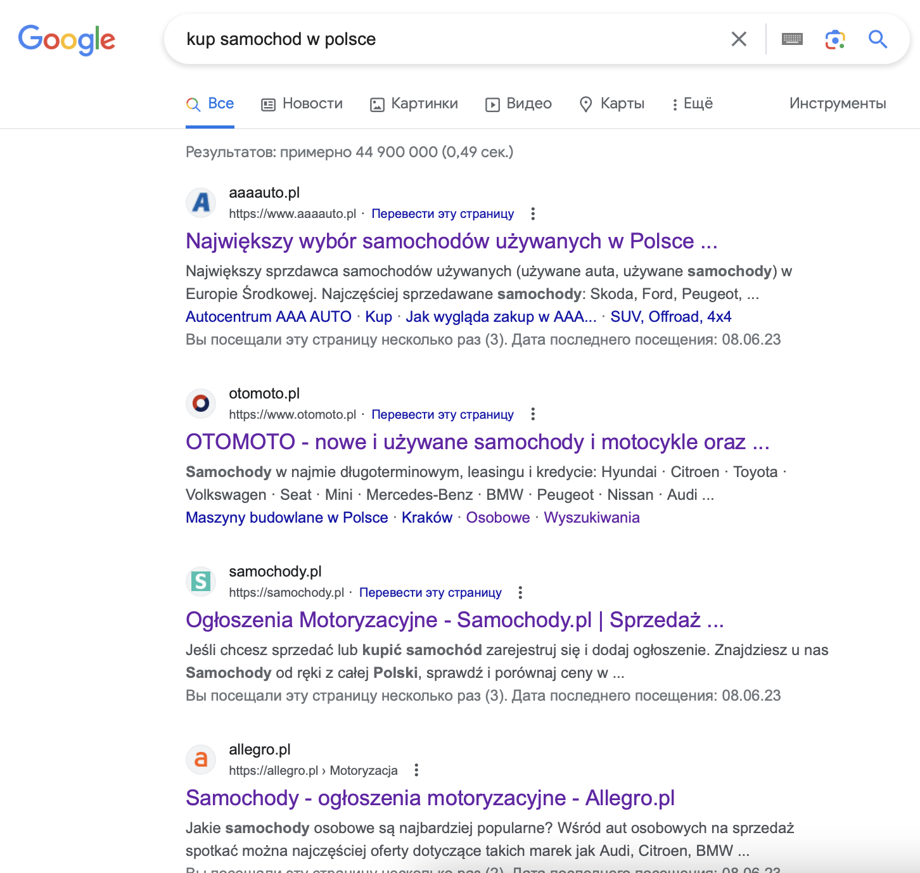Click the samochody.pl site favicon

(x=201, y=582)
